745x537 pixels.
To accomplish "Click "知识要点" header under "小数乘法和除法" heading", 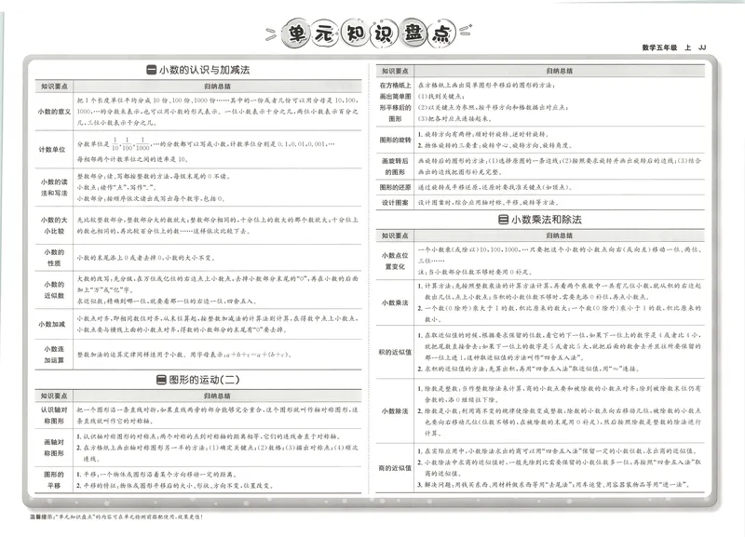I will click(x=395, y=235).
